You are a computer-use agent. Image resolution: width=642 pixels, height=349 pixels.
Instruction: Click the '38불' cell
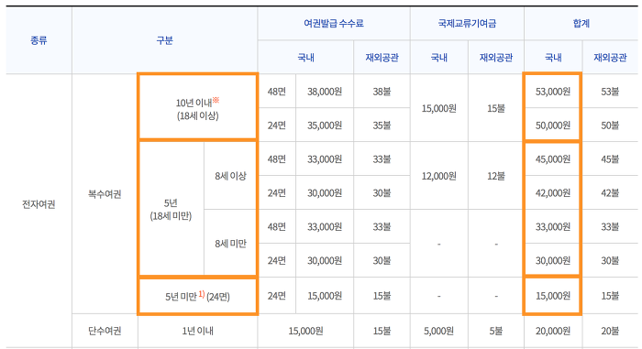[x=382, y=92]
